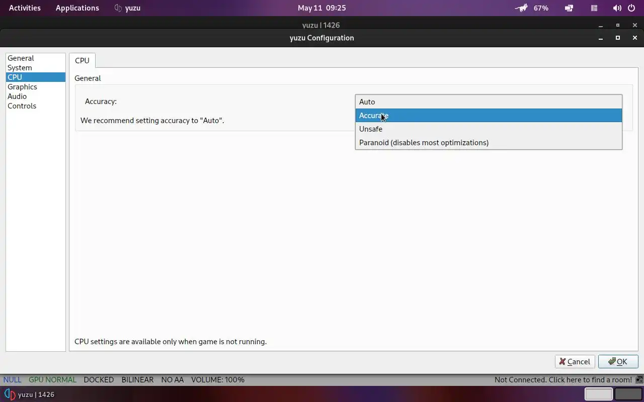
Task: Toggle GPU NORMAL accuracy in status bar
Action: click(52, 380)
